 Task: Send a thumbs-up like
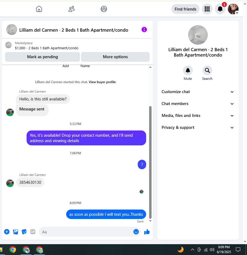point(147,232)
